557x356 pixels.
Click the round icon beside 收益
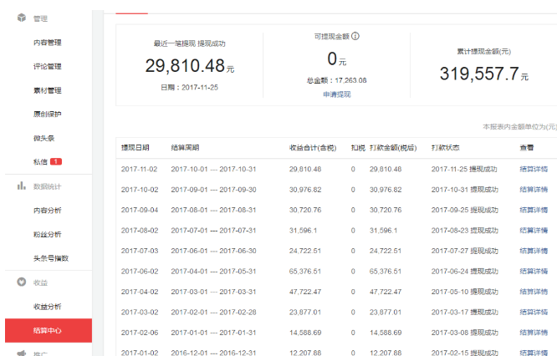tap(21, 282)
